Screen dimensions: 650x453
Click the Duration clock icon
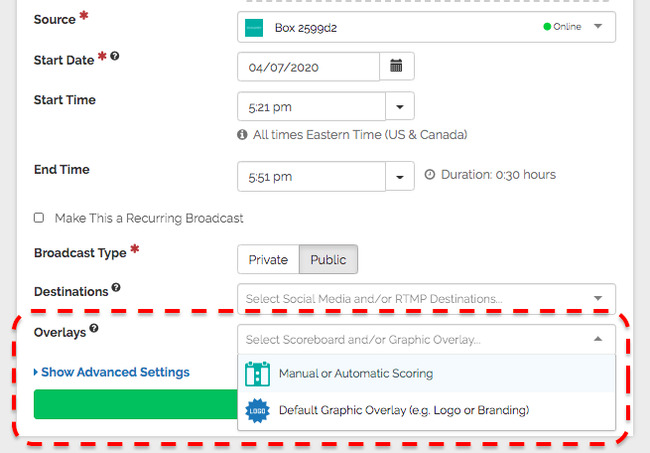pos(430,175)
